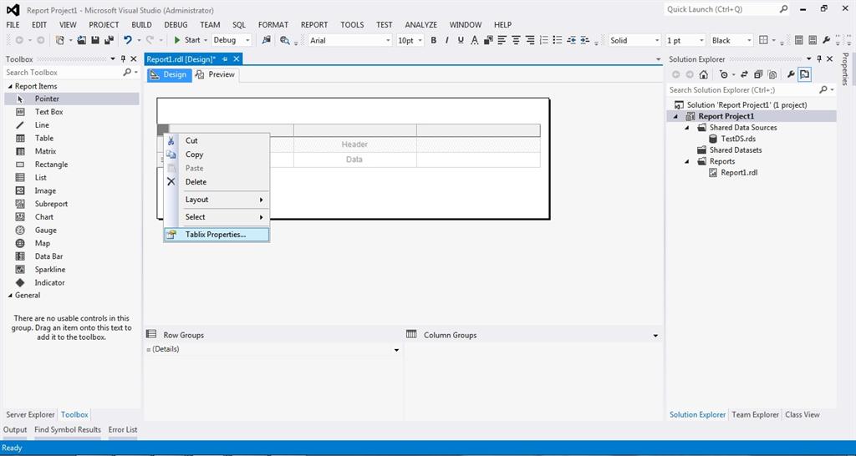Click the pending changes filter clock icon
The height and width of the screenshot is (456, 856).
[724, 74]
